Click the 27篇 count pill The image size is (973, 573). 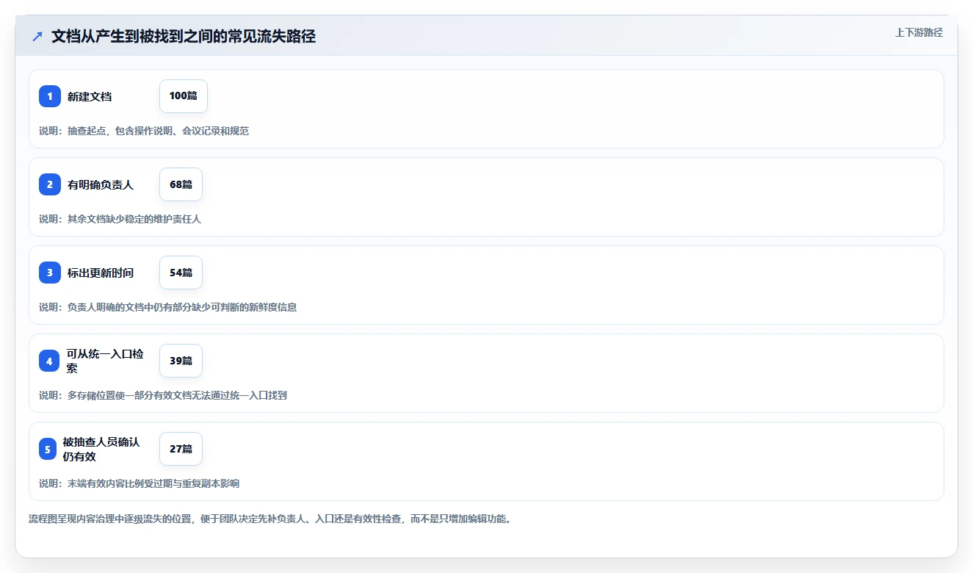pyautogui.click(x=181, y=449)
